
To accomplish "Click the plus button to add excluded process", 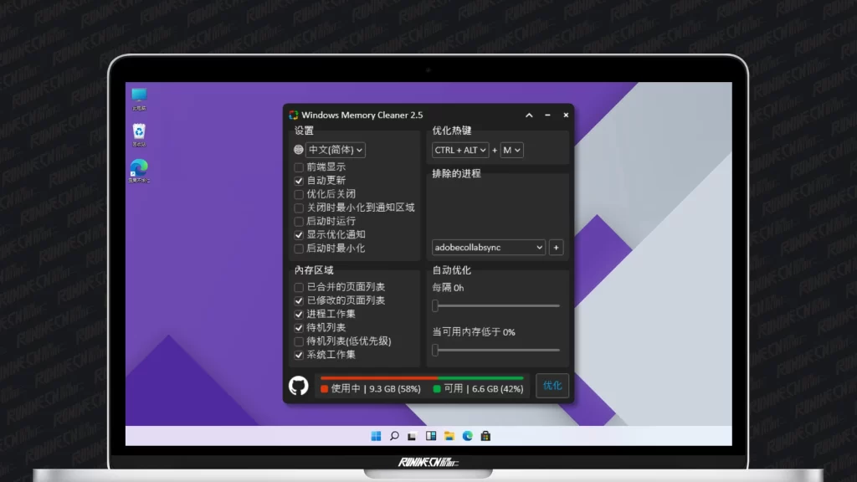I will pos(557,248).
